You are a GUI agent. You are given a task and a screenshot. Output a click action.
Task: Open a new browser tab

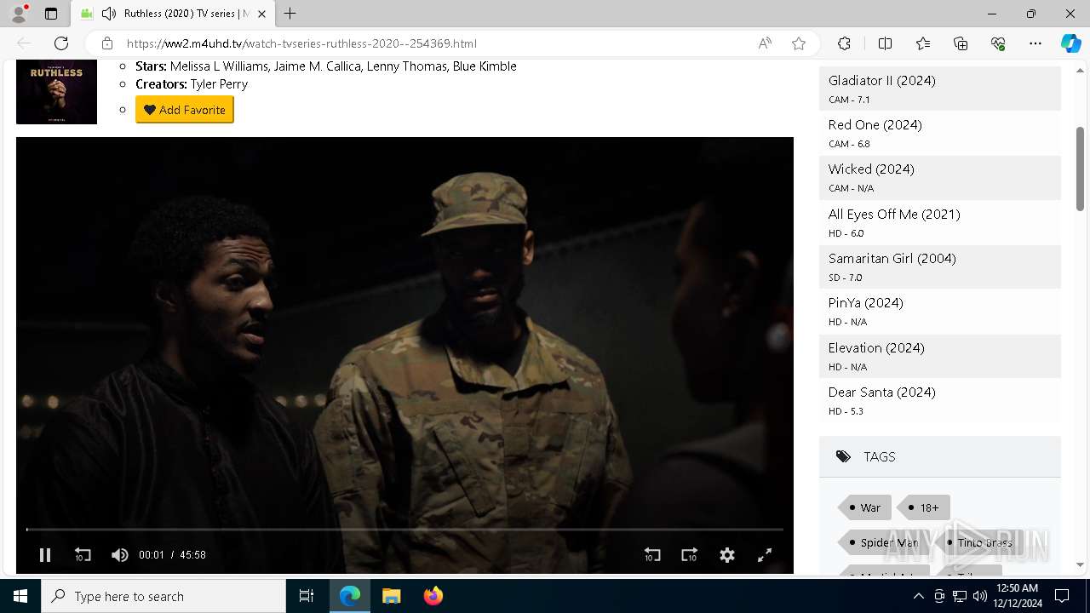290,14
